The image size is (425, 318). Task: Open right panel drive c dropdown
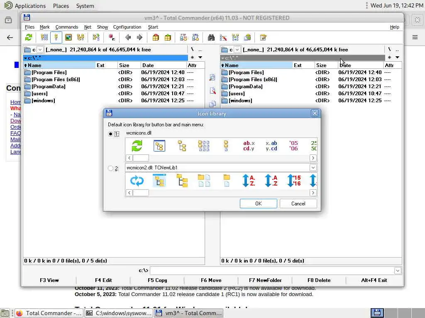[237, 50]
